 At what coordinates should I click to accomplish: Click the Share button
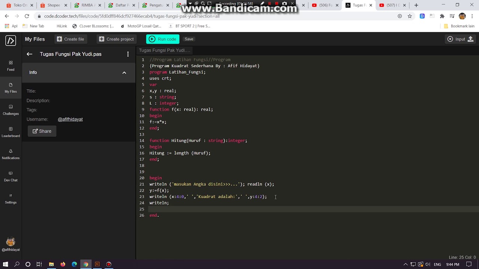click(42, 131)
